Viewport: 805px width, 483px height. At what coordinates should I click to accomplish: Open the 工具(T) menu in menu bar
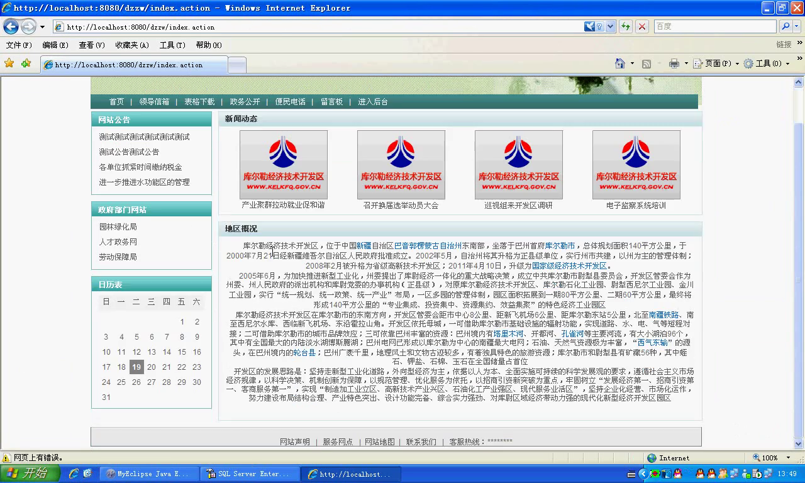click(x=172, y=45)
